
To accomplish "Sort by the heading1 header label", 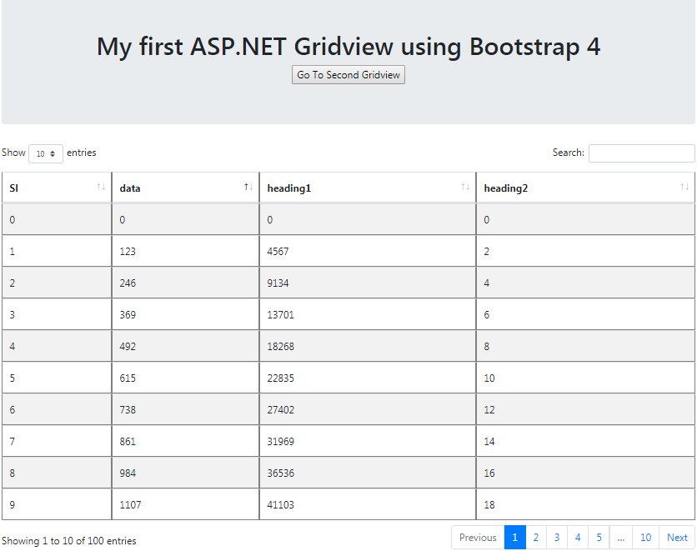I will pos(289,188).
